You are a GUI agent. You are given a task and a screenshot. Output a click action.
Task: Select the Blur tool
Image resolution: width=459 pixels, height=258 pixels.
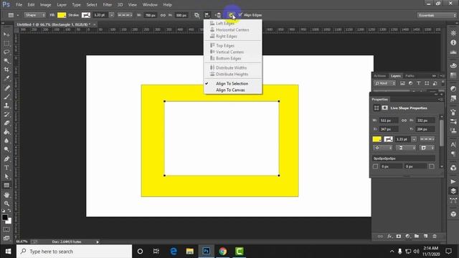click(6, 140)
